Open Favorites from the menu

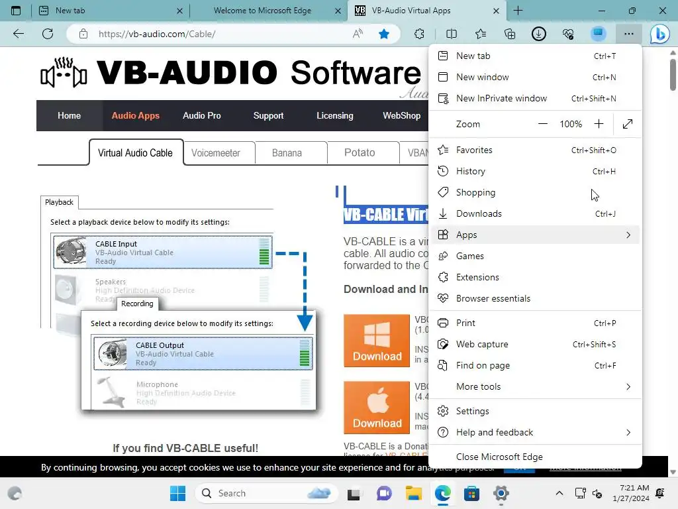[x=535, y=150]
